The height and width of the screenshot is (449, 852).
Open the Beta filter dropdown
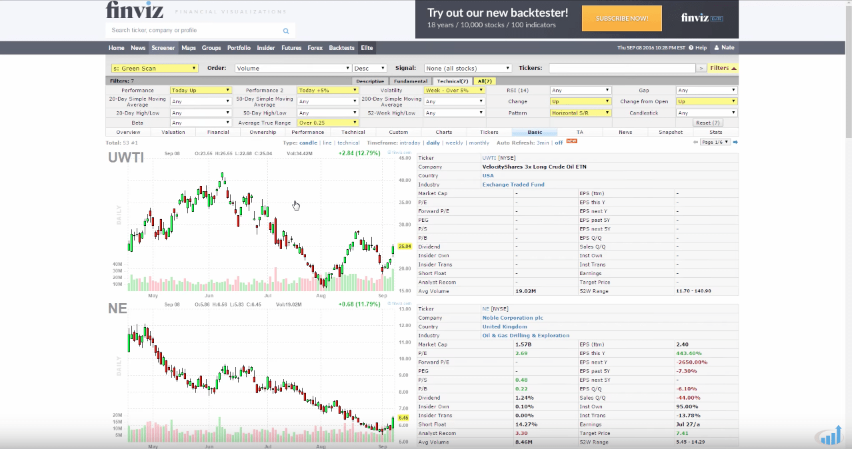[x=201, y=123]
